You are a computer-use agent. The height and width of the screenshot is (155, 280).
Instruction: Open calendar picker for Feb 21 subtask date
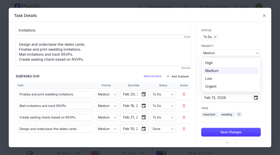coord(144,117)
